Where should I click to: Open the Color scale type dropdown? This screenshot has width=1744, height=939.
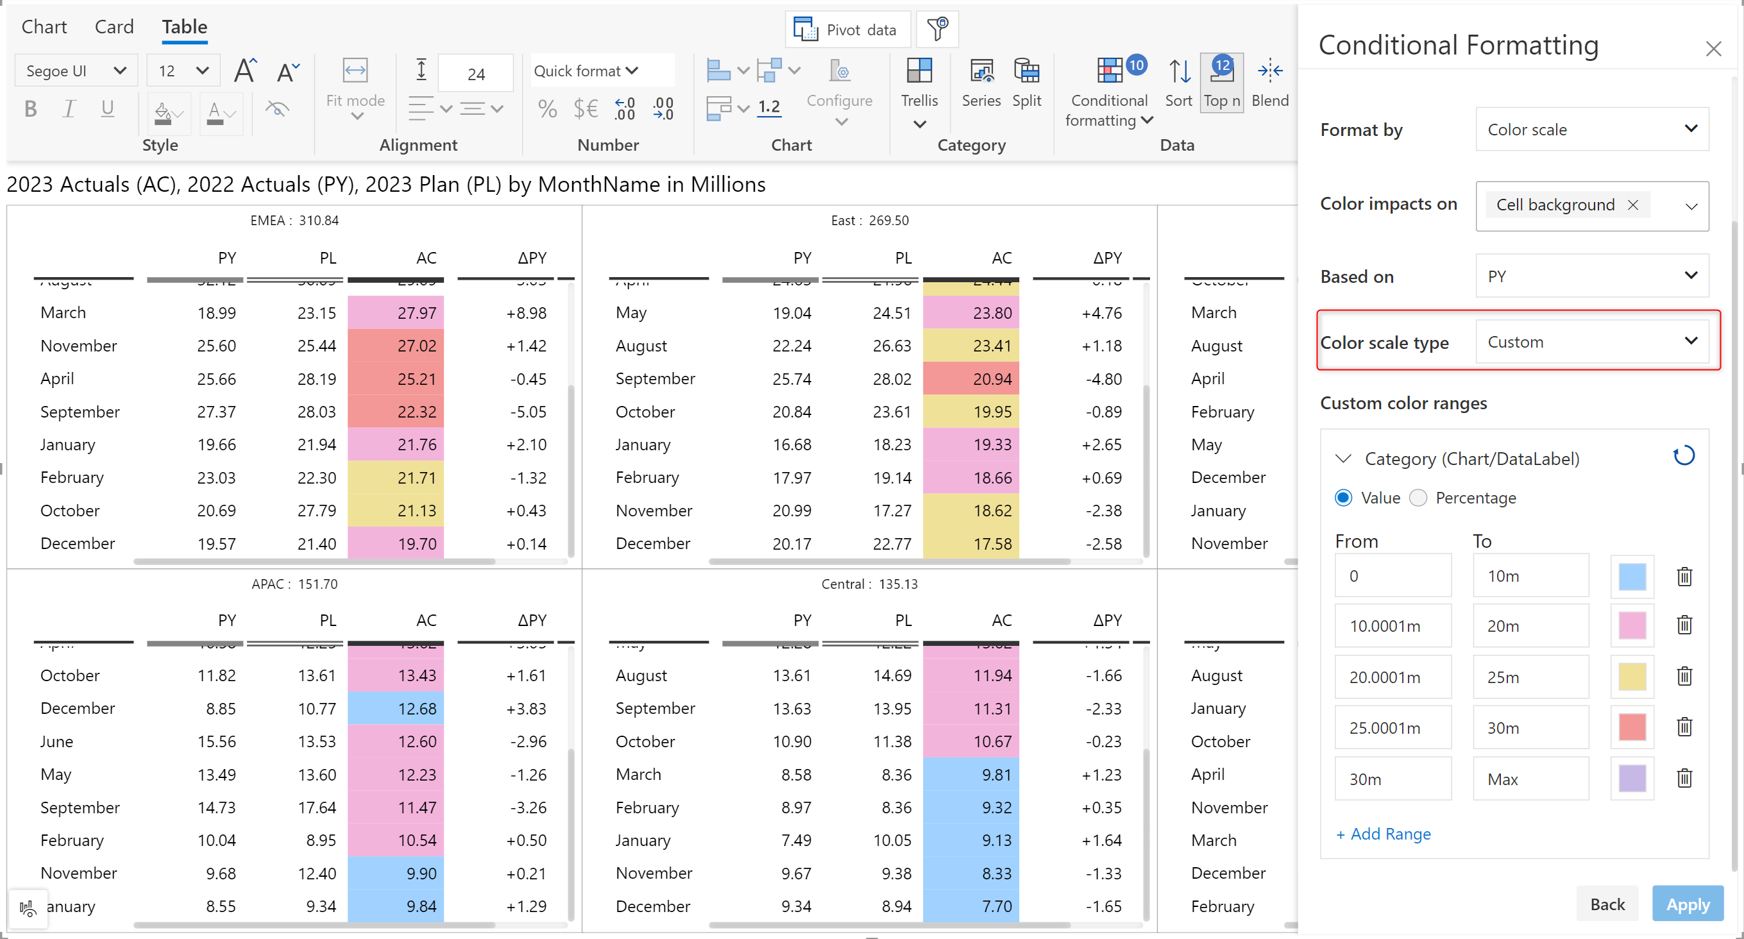coord(1591,342)
